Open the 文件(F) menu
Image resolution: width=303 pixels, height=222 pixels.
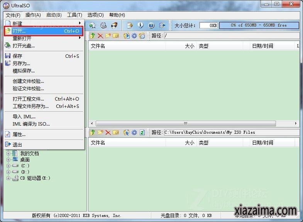pyautogui.click(x=13, y=15)
